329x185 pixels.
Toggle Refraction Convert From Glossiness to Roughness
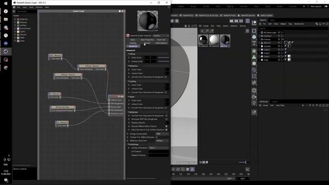pos(167,116)
